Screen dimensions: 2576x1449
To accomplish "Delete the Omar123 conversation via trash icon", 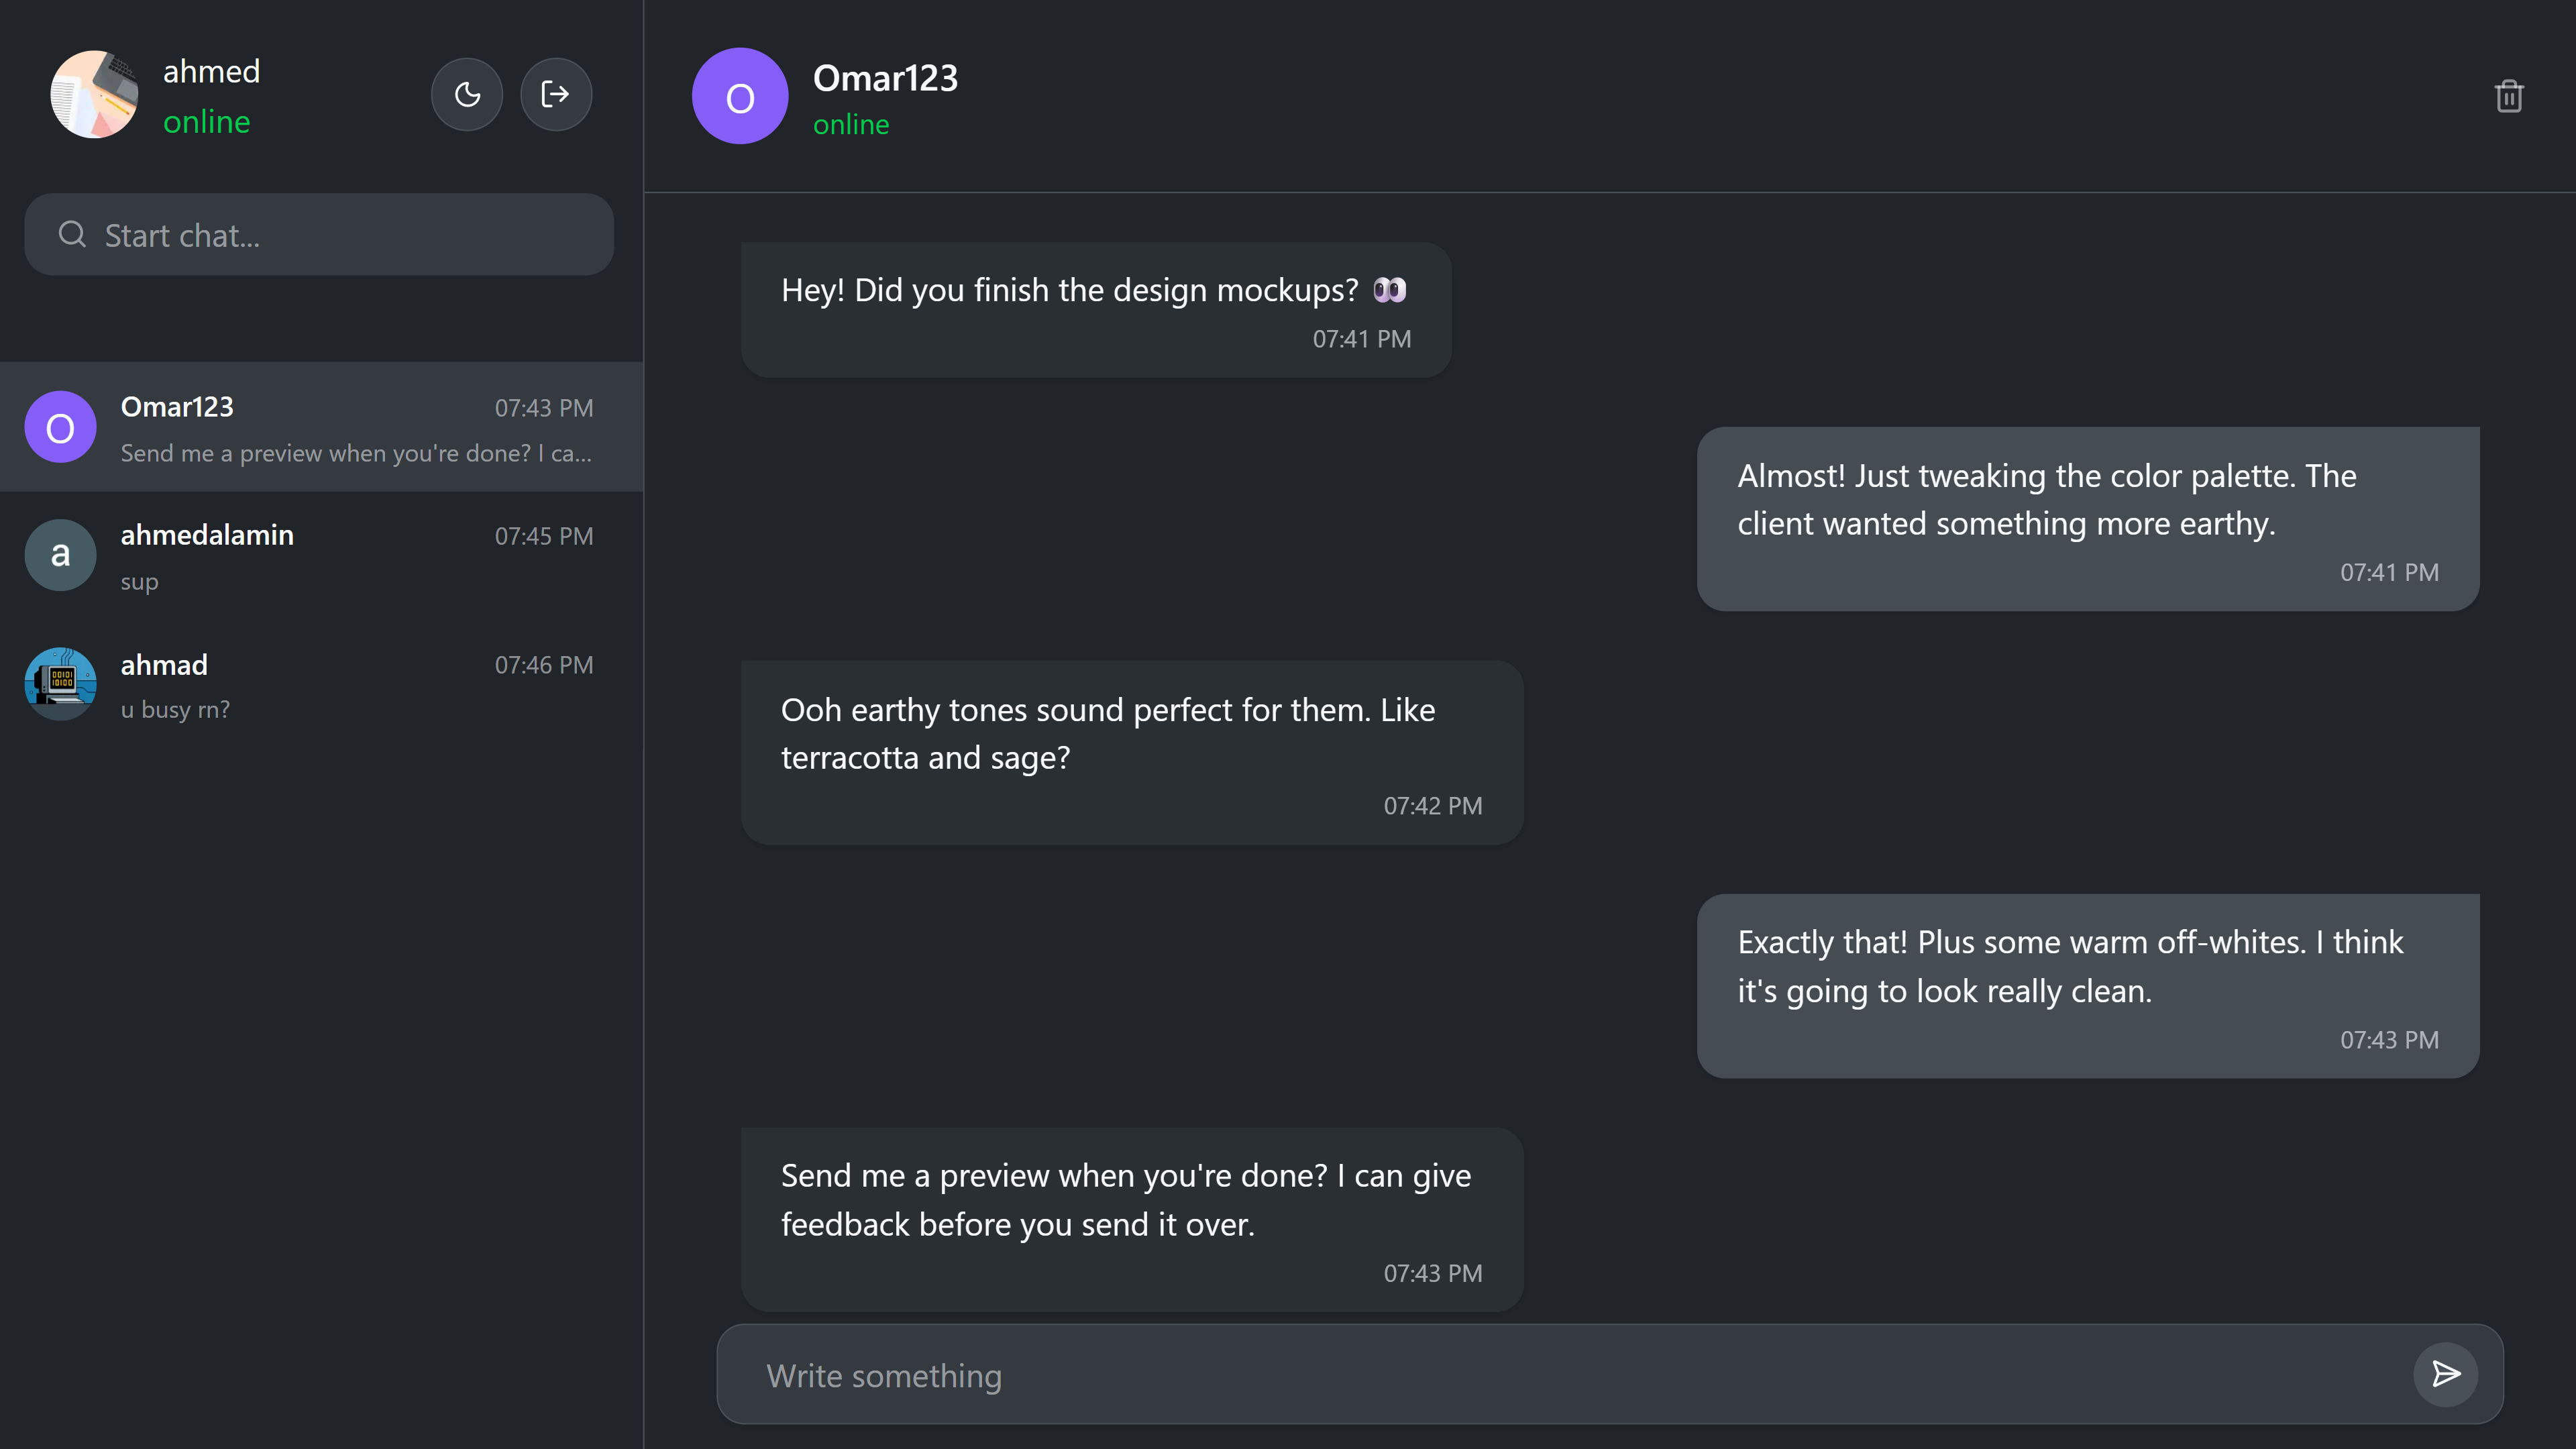I will [2510, 95].
